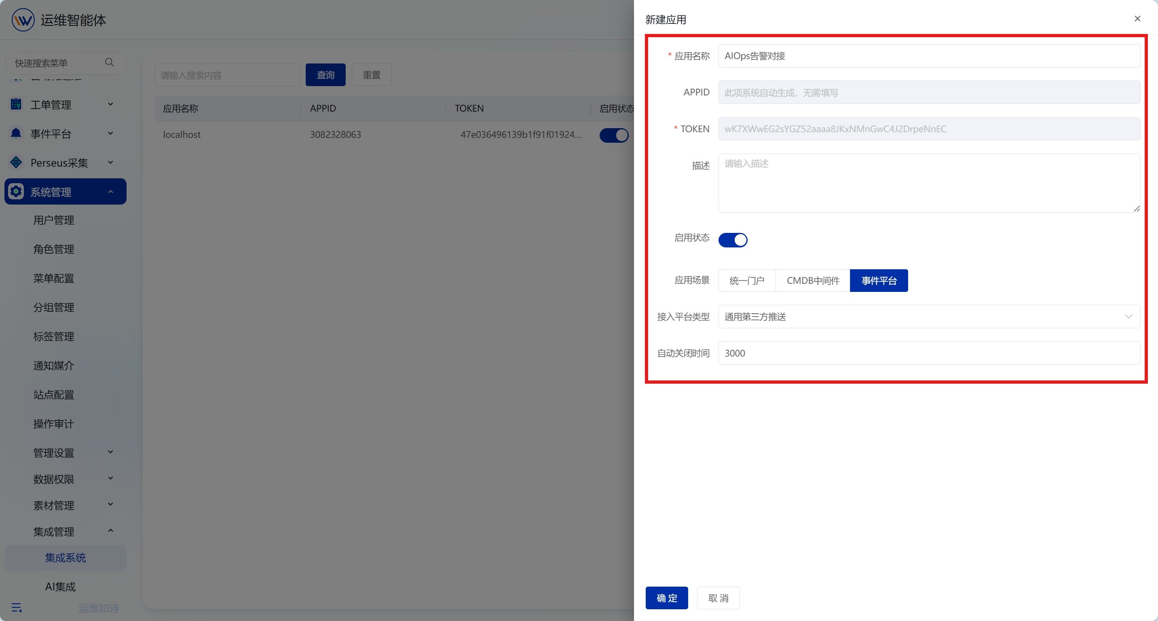Screen dimensions: 1158x621
Task: Open 操作审计 in the sidebar
Action: [x=53, y=424]
